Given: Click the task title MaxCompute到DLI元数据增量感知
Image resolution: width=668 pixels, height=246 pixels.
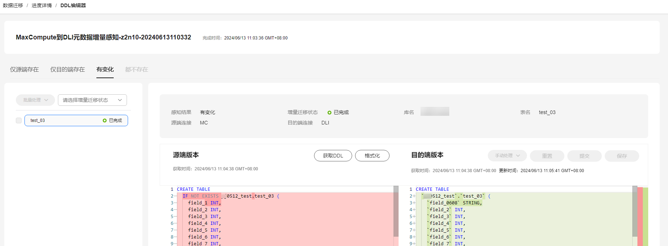Looking at the screenshot, I should (x=104, y=37).
